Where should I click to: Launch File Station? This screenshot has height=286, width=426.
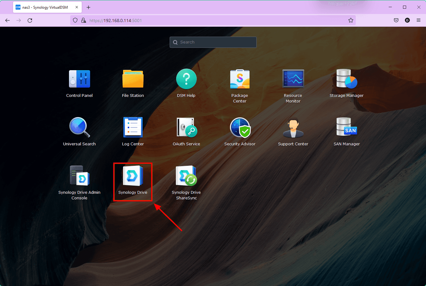[x=133, y=79]
